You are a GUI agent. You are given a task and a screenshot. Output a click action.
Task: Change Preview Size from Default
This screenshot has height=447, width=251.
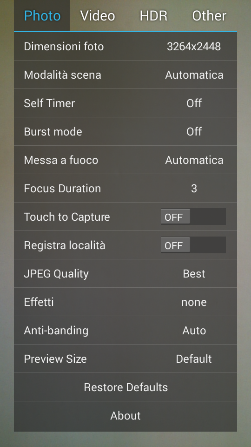[x=125, y=359]
